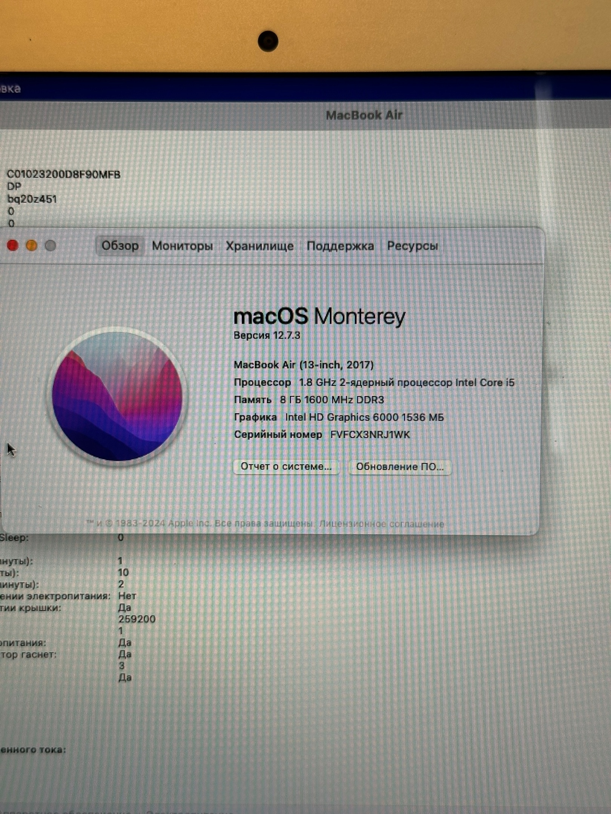Click the Память 8 ГБ line

pos(309,400)
